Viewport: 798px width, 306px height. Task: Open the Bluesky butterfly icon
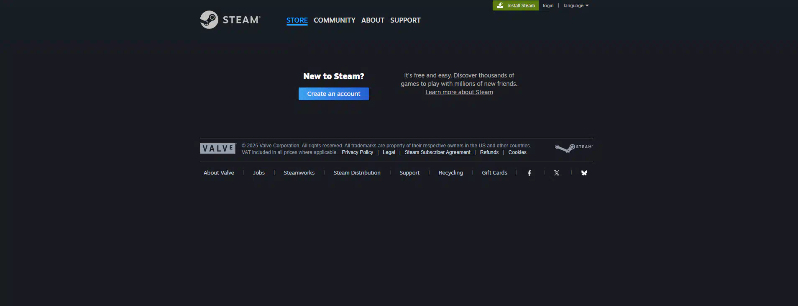(584, 173)
